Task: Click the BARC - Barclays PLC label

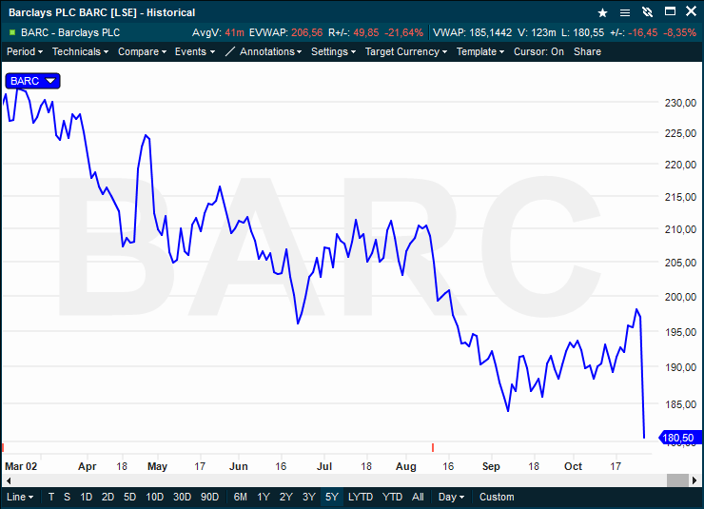Action: click(x=70, y=32)
